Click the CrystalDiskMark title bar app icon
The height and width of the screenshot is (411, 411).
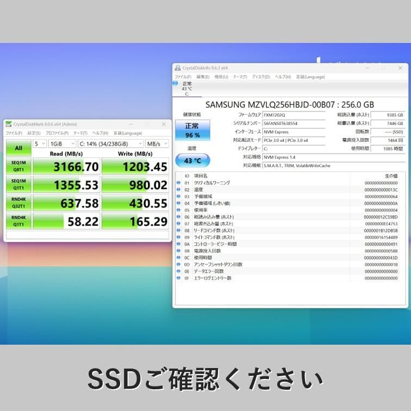[x=9, y=124]
